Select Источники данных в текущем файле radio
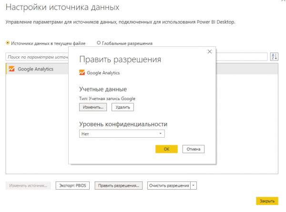Image resolution: width=286 pixels, height=212 pixels. tap(8, 43)
